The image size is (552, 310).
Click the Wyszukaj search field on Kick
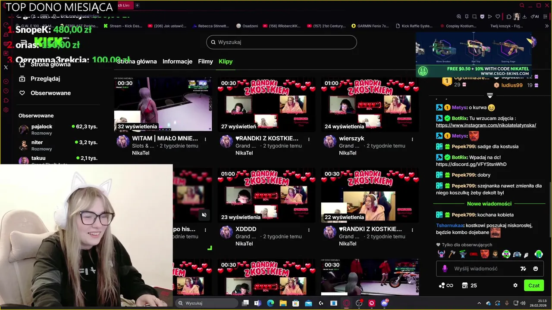click(282, 42)
